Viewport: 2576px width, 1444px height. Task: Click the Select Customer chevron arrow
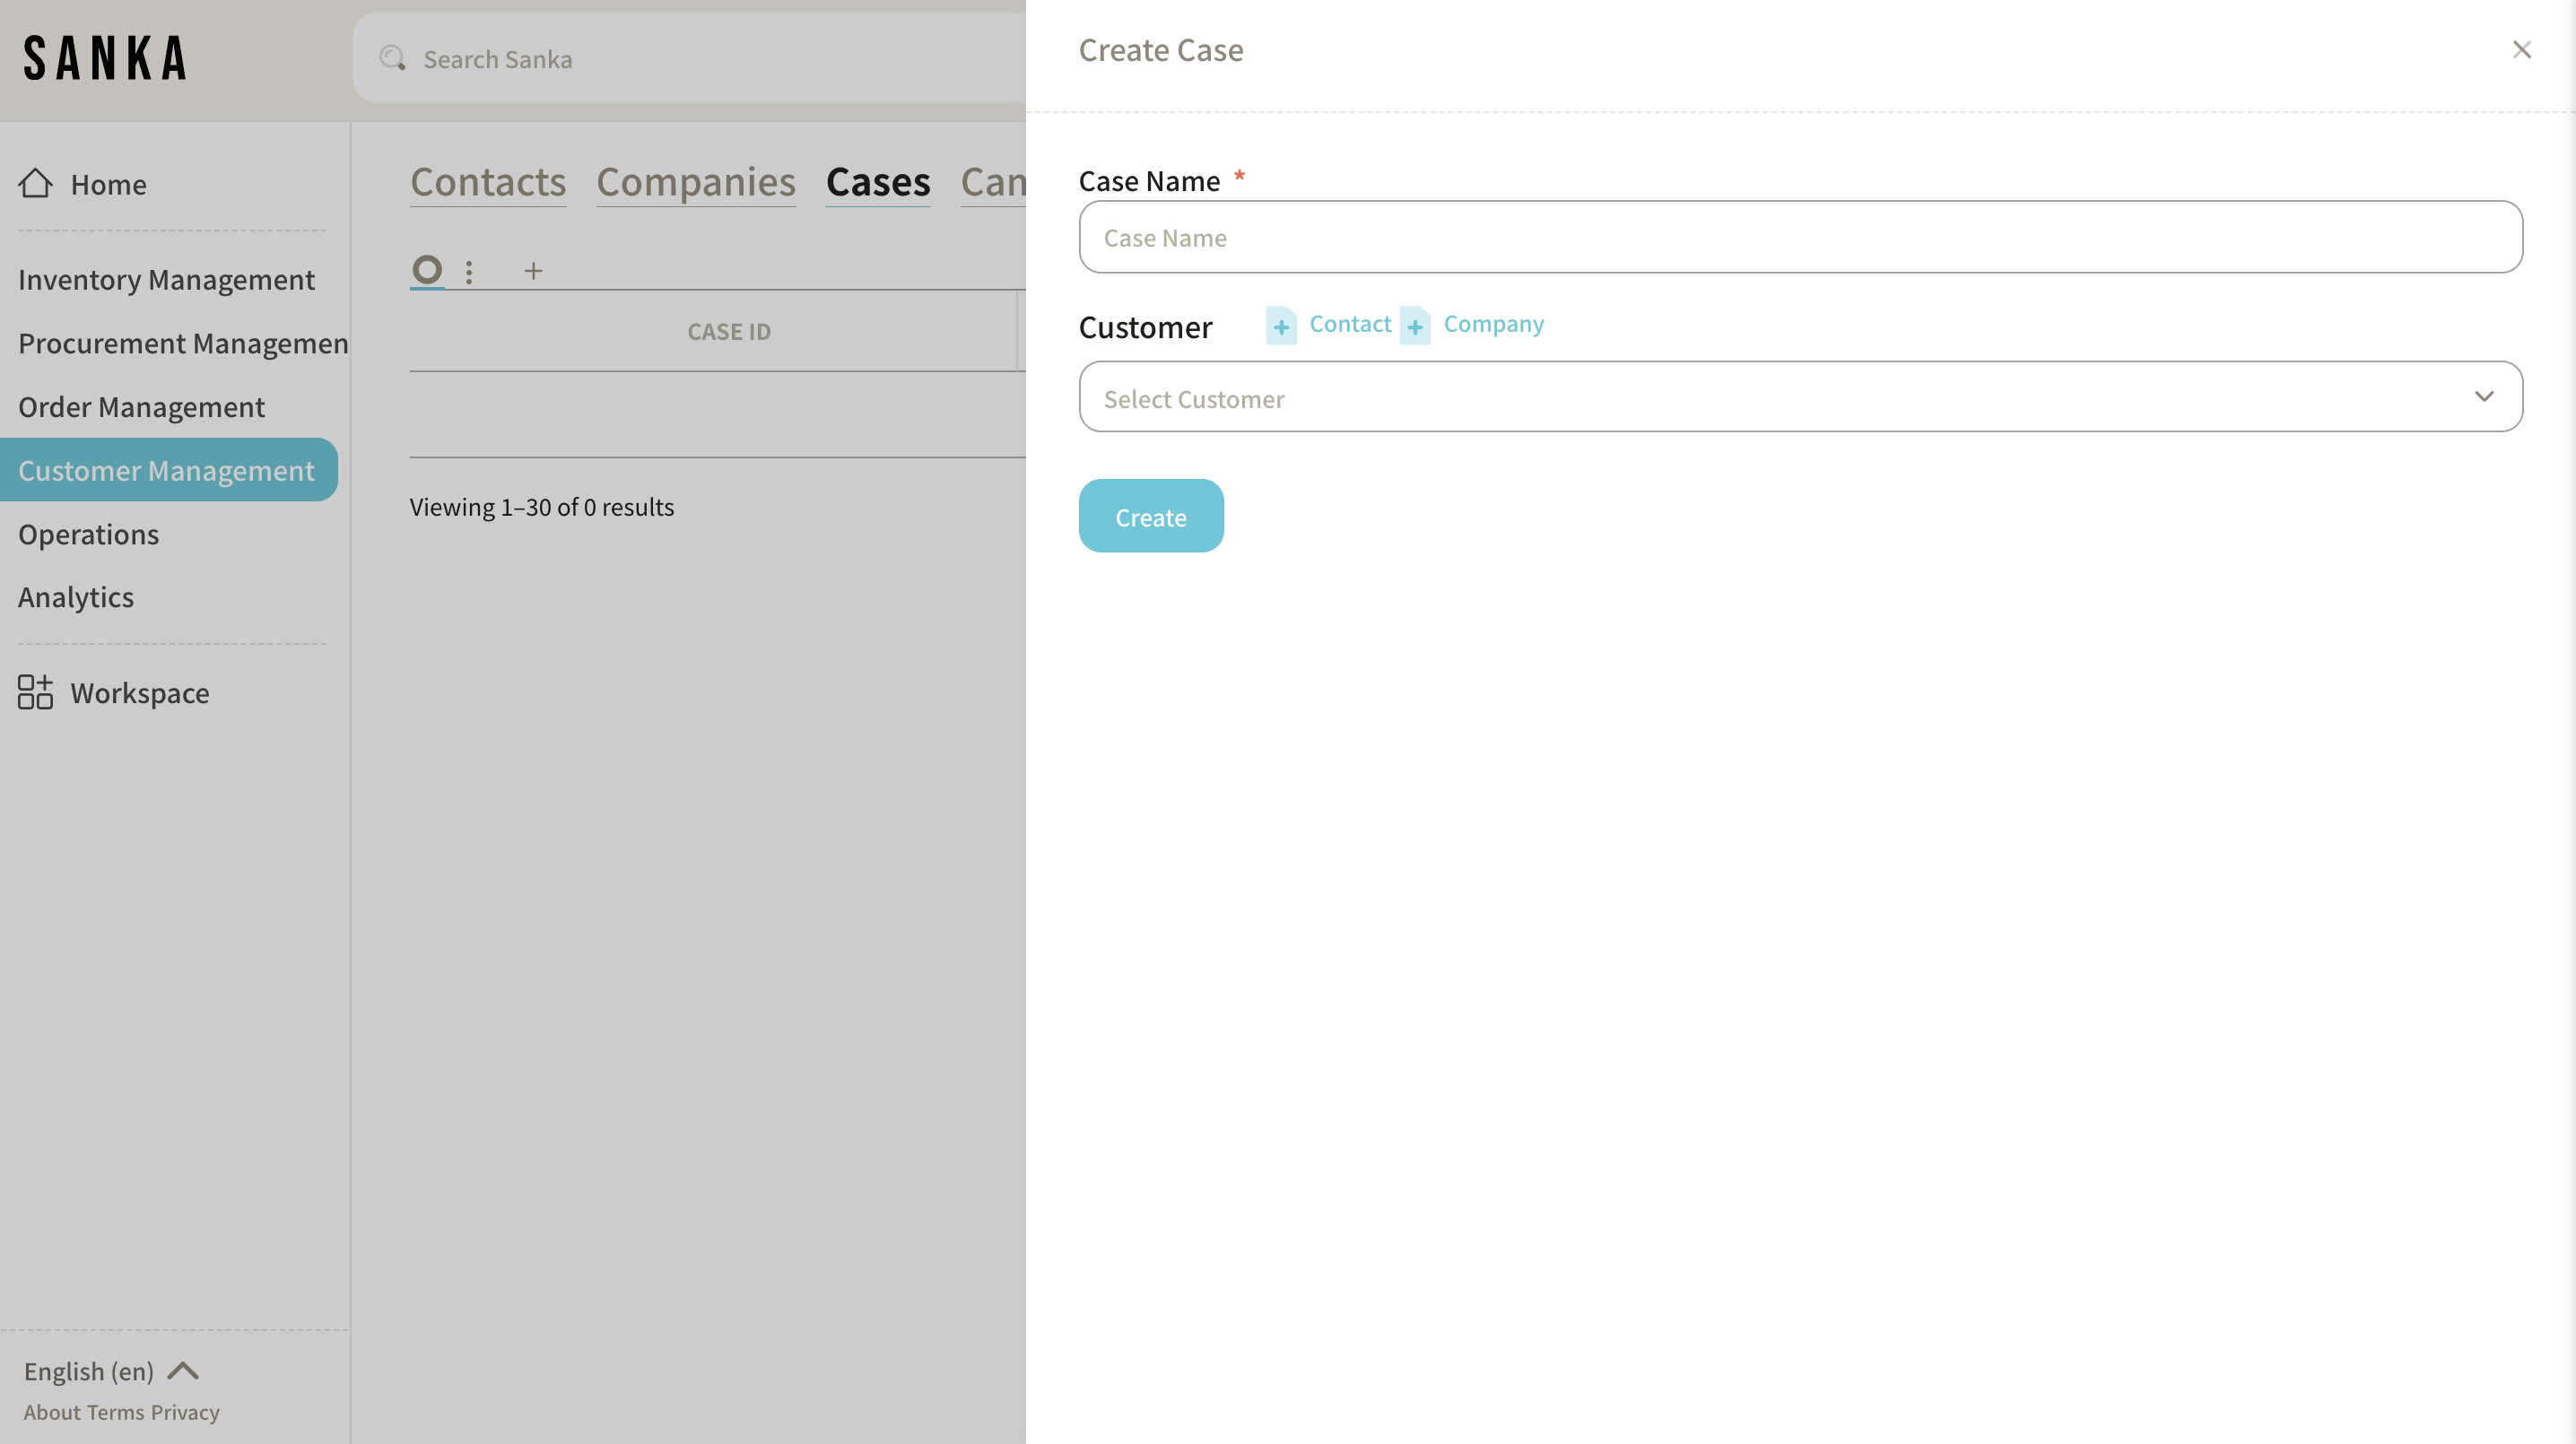[2484, 397]
